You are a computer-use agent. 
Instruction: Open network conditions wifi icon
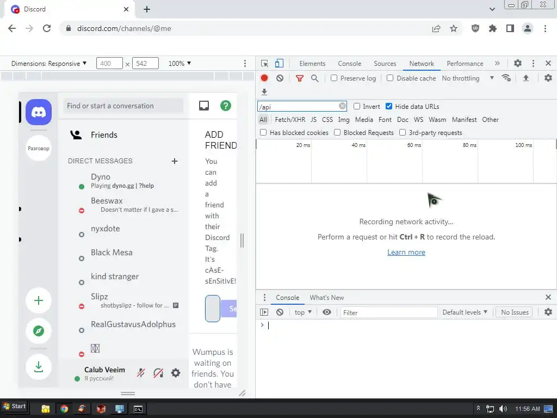(x=506, y=78)
